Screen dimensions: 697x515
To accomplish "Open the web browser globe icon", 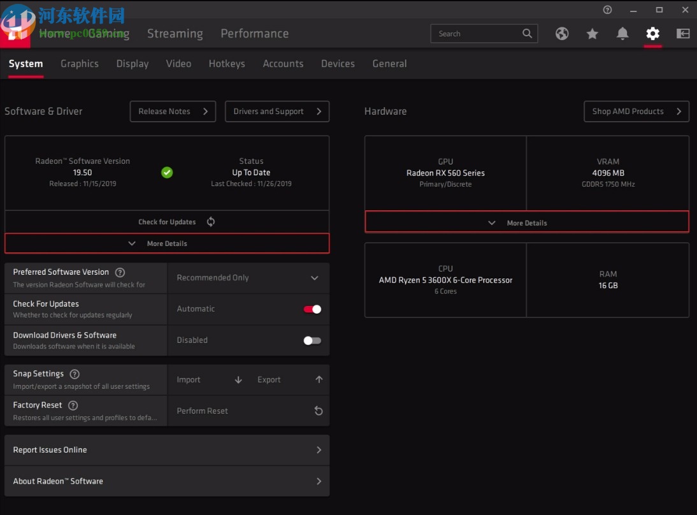I will coord(562,34).
